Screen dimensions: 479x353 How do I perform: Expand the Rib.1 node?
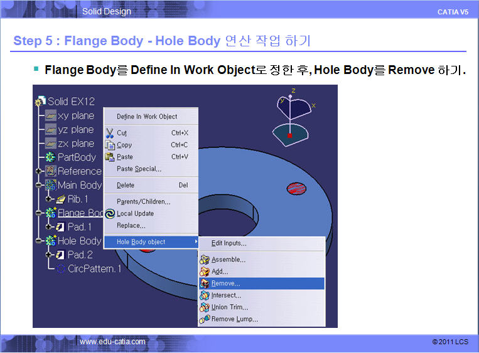(48, 199)
